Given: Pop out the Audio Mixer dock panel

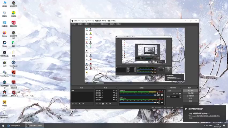Looking at the screenshot, I should (x=165, y=88).
